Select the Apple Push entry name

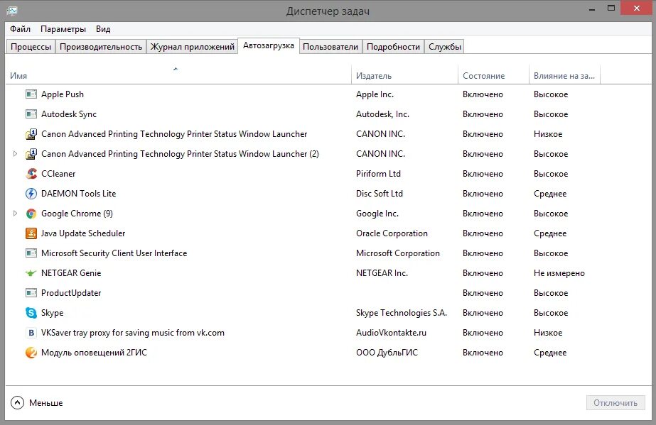[63, 94]
